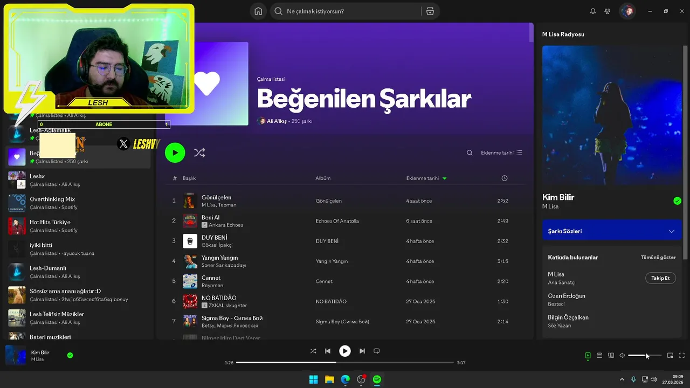Open Lesh-Dumanlı playlist

78,272
